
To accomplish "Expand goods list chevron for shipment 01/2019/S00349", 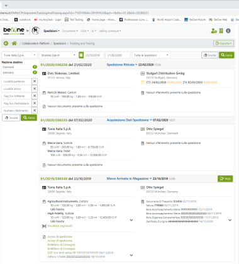I will [x=131, y=220].
